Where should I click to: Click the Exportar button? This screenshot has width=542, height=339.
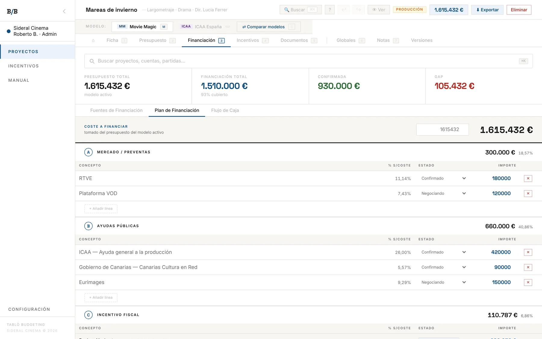[x=487, y=10]
